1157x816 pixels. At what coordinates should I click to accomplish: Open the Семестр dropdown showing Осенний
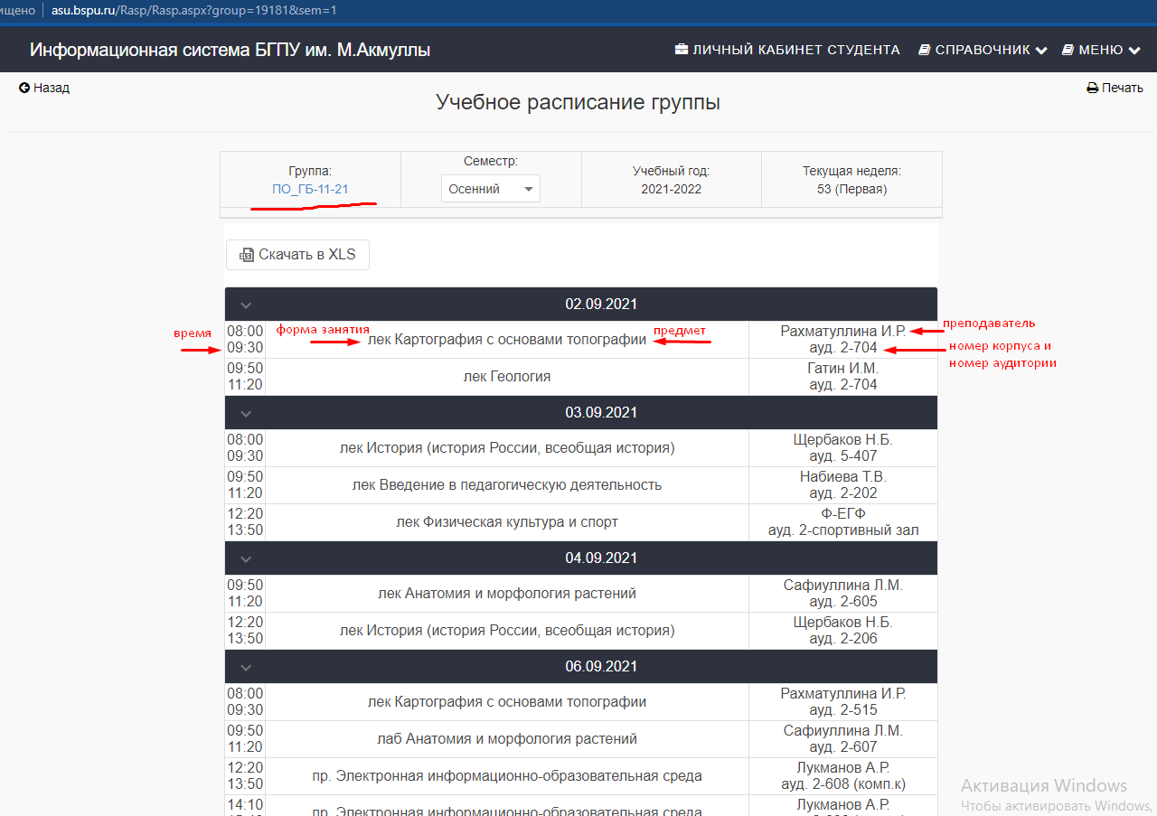(x=490, y=189)
